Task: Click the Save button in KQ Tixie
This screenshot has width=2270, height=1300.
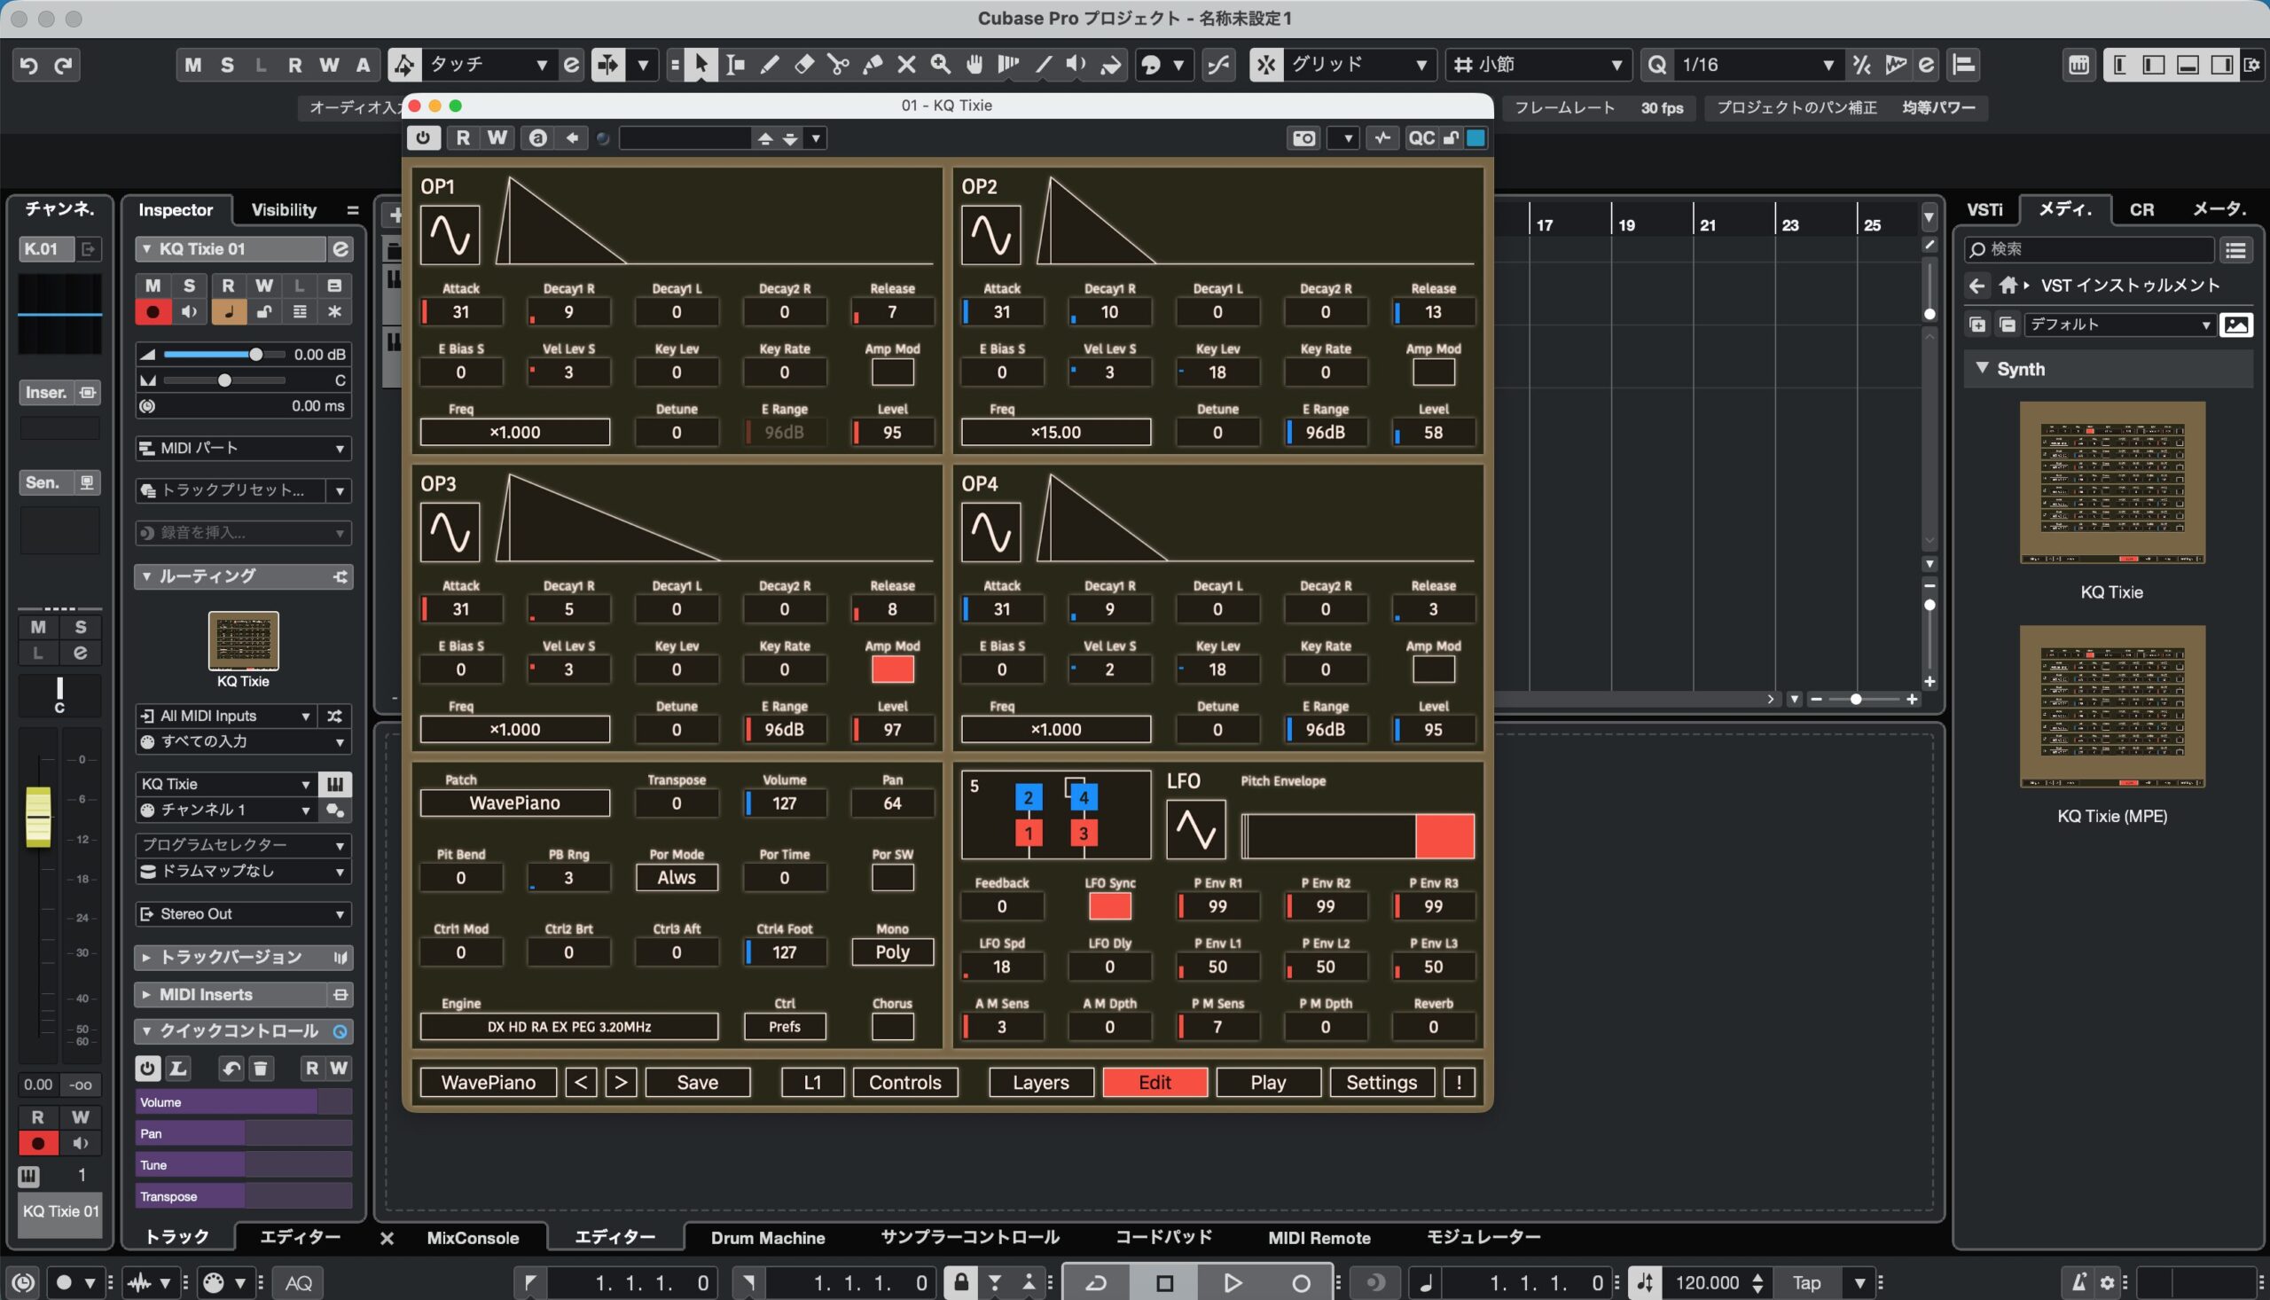Action: (697, 1083)
